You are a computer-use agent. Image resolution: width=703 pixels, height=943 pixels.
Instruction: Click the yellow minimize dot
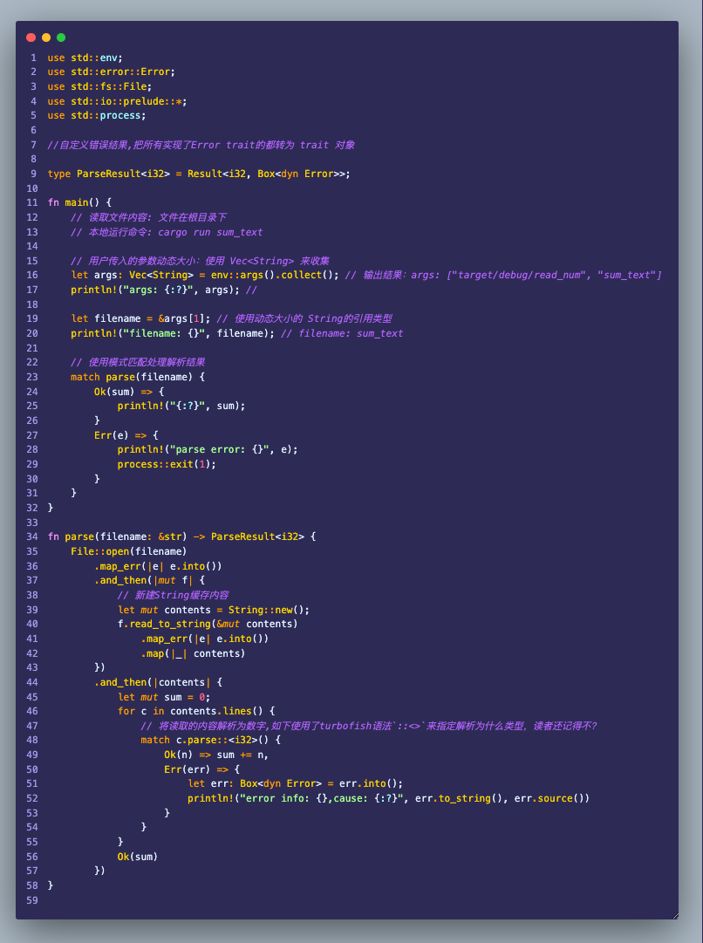46,38
